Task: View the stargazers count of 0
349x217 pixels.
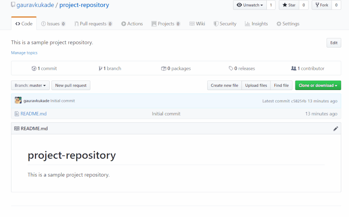Action: click(x=304, y=5)
